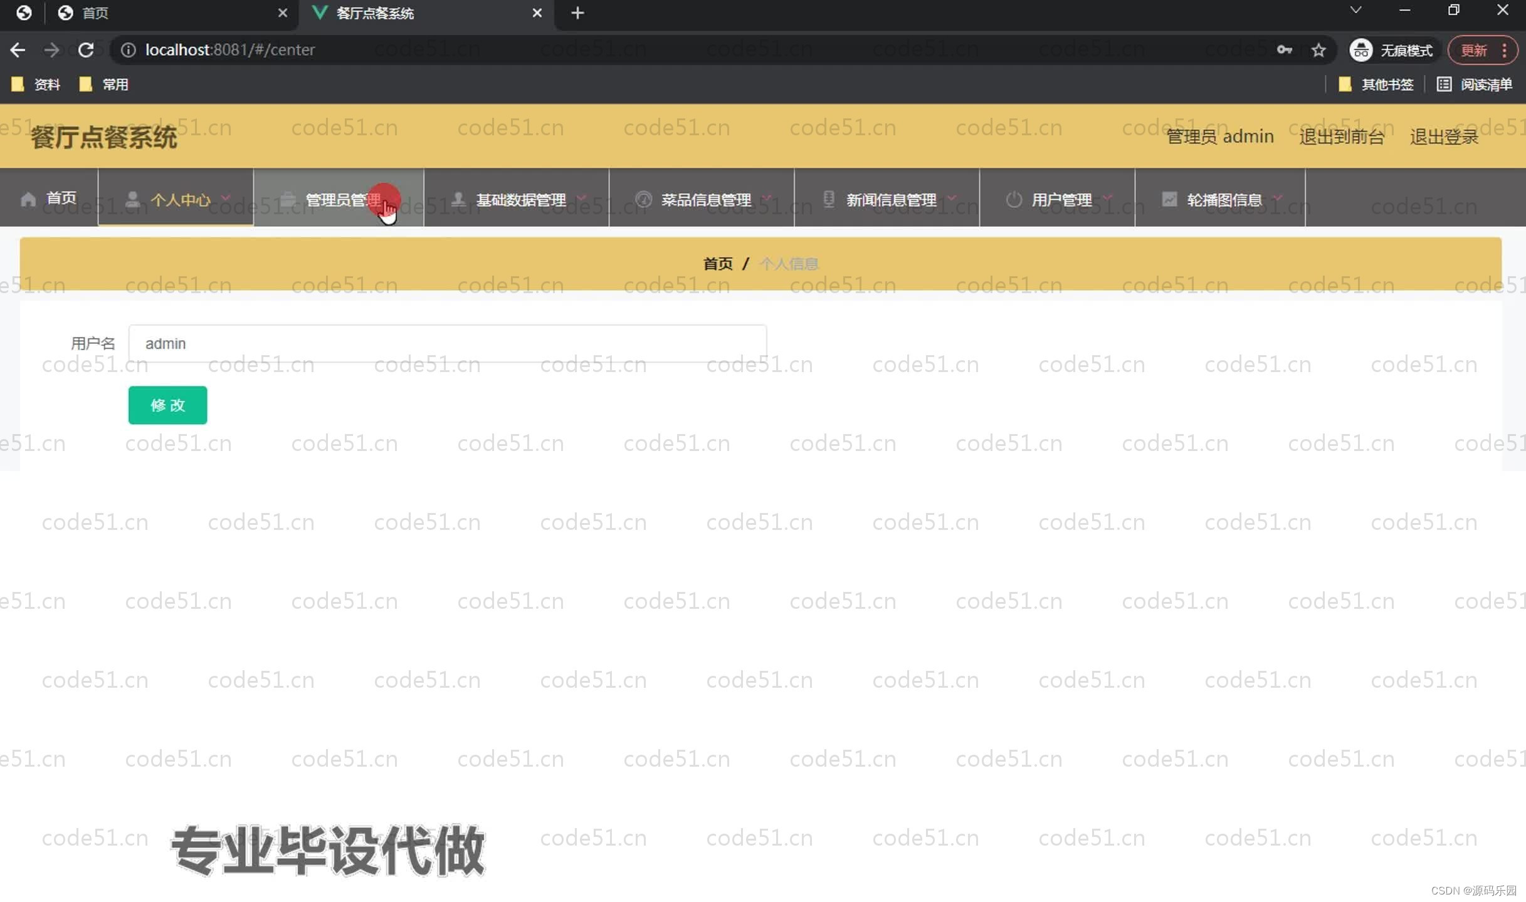Click the bookmark star in address bar
The image size is (1526, 902).
point(1319,49)
